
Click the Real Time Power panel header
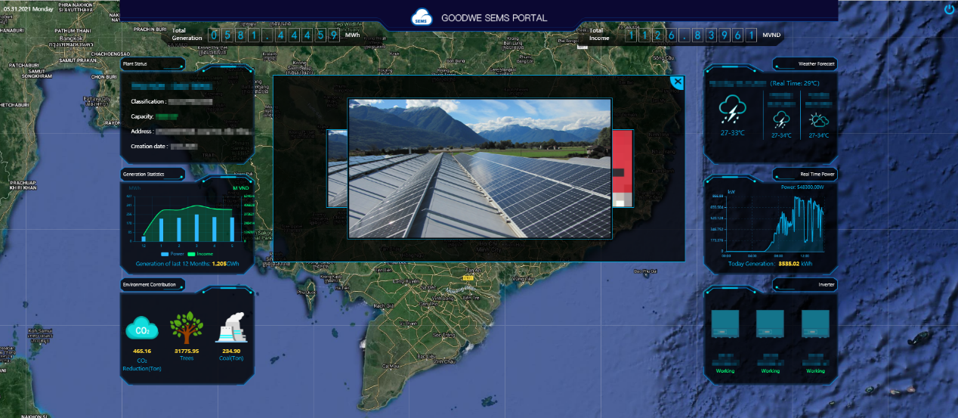click(x=805, y=174)
